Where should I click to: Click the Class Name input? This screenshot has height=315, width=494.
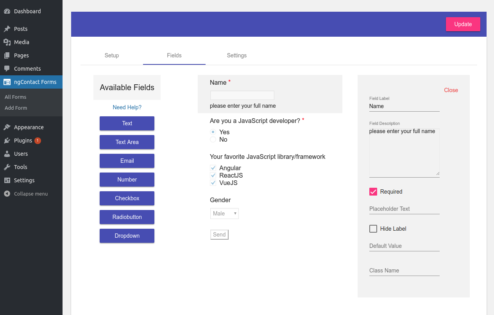coord(405,271)
